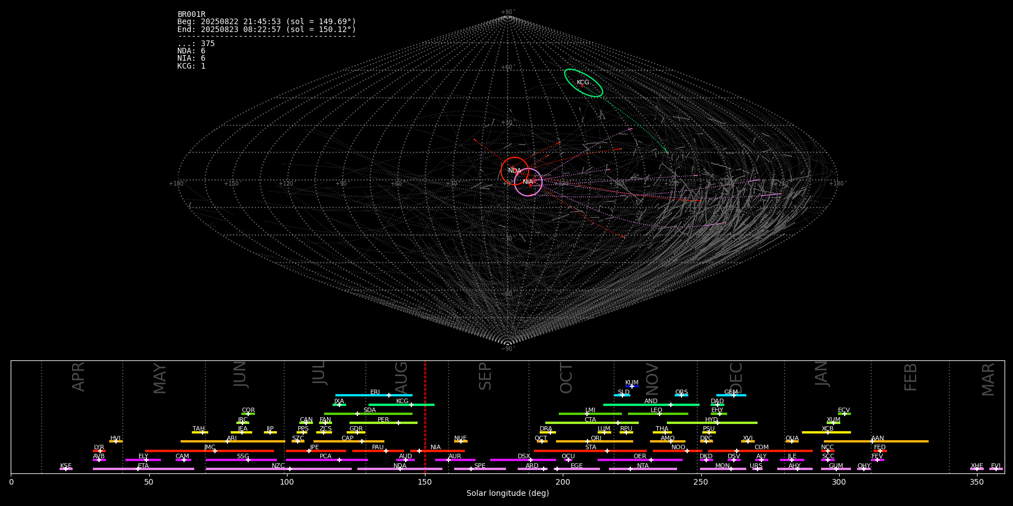This screenshot has width=1013, height=506.
Task: Select the pink NIA radiant circle on the map
Action: pos(528,182)
